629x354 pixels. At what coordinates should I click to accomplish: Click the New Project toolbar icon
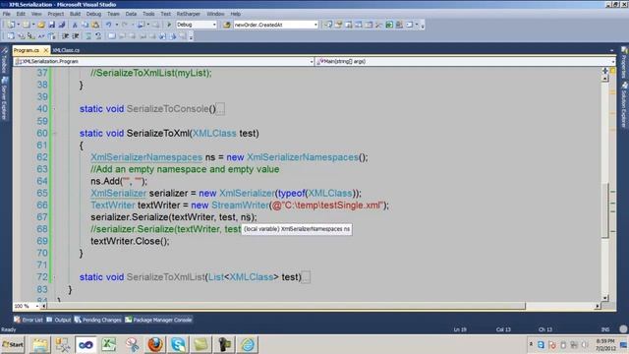pos(11,25)
